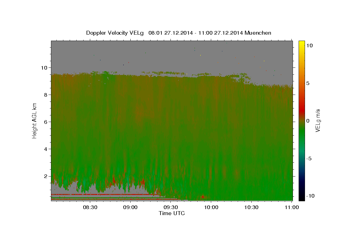This screenshot has height=241, width=362.
Task: Click the 08:30 time tick label
Action: pyautogui.click(x=90, y=207)
